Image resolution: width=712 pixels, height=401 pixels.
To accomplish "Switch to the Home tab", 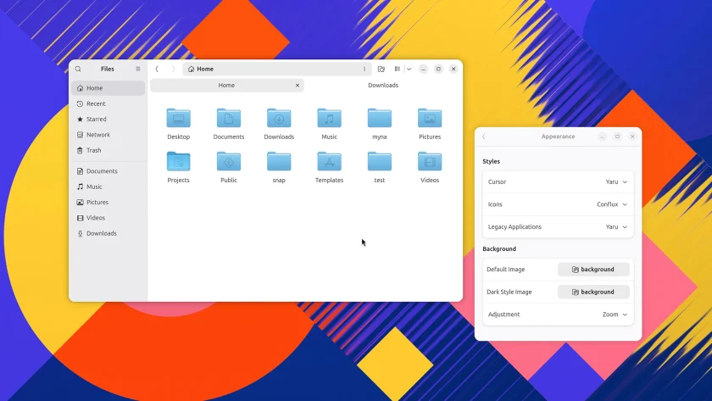I will click(226, 86).
